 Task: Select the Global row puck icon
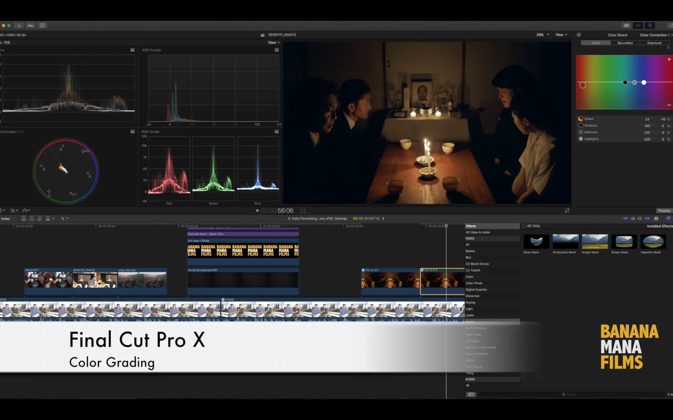pos(581,119)
